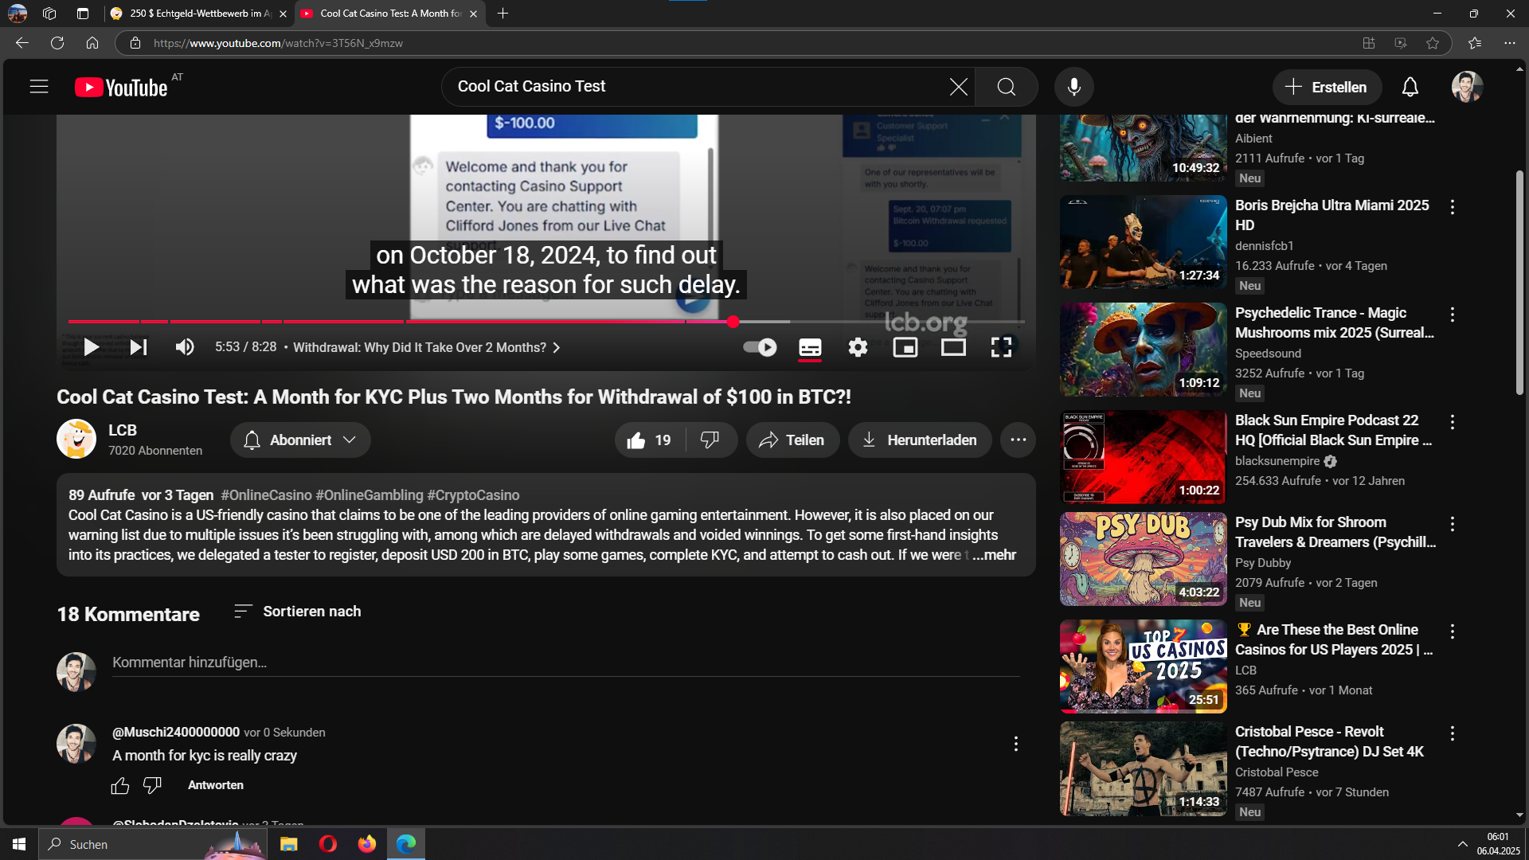Image resolution: width=1529 pixels, height=860 pixels.
Task: Switch to the 250 $ Echtgeld-Wettbewerb tab
Action: [x=198, y=14]
